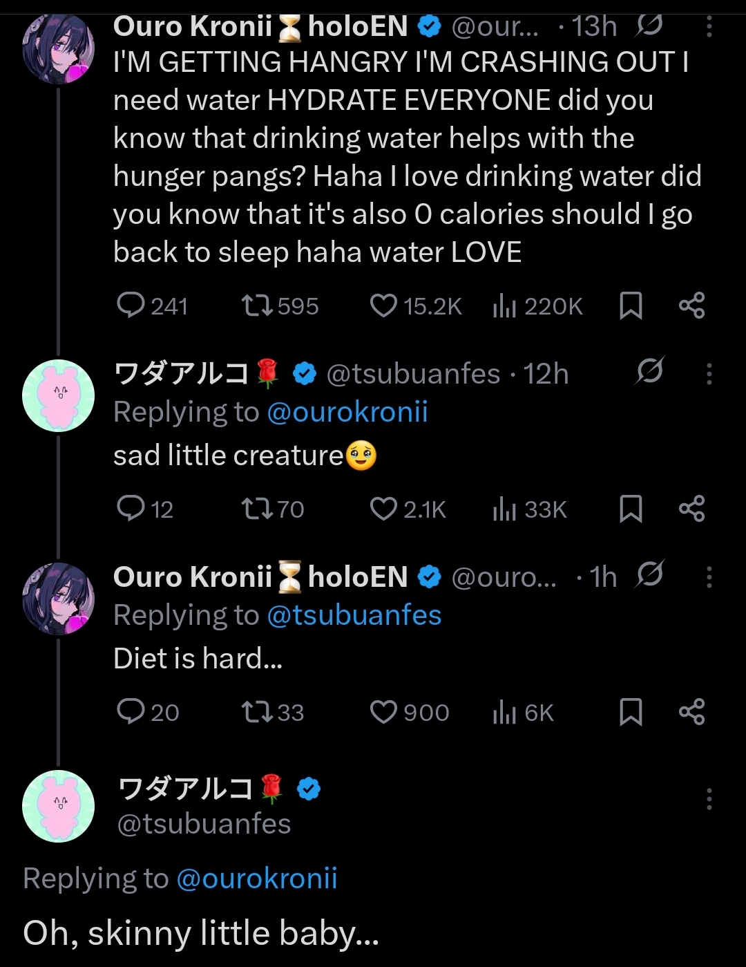Click @ourokronii link in first reply
Viewport: 746px width, 967px height.
[x=347, y=412]
